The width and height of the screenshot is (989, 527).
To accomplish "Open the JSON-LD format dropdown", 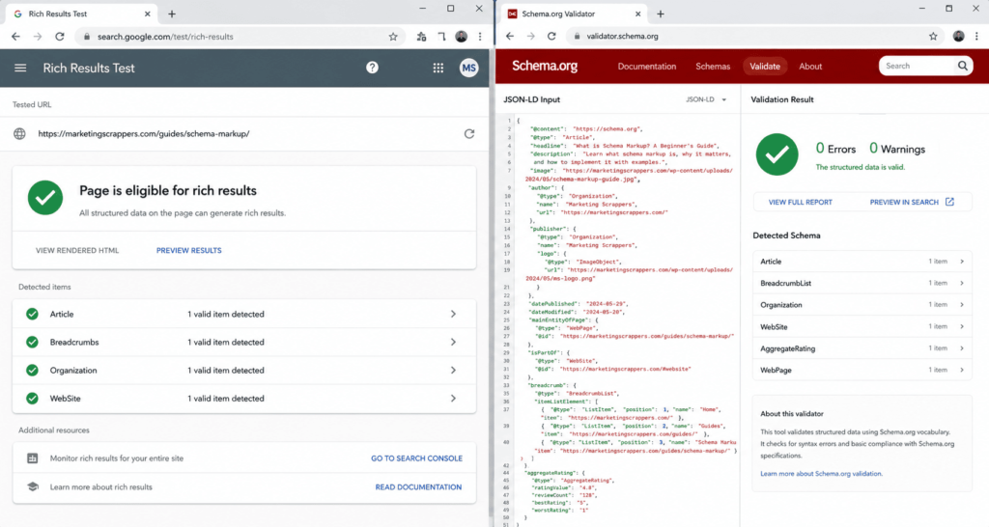I will click(706, 99).
